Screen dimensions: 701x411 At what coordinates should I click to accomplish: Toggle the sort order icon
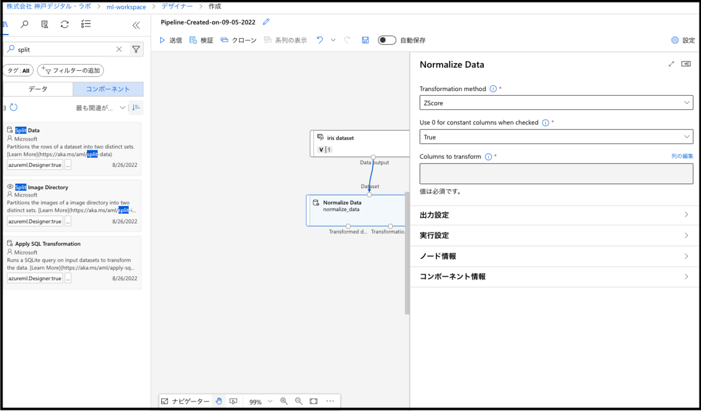[x=136, y=107]
